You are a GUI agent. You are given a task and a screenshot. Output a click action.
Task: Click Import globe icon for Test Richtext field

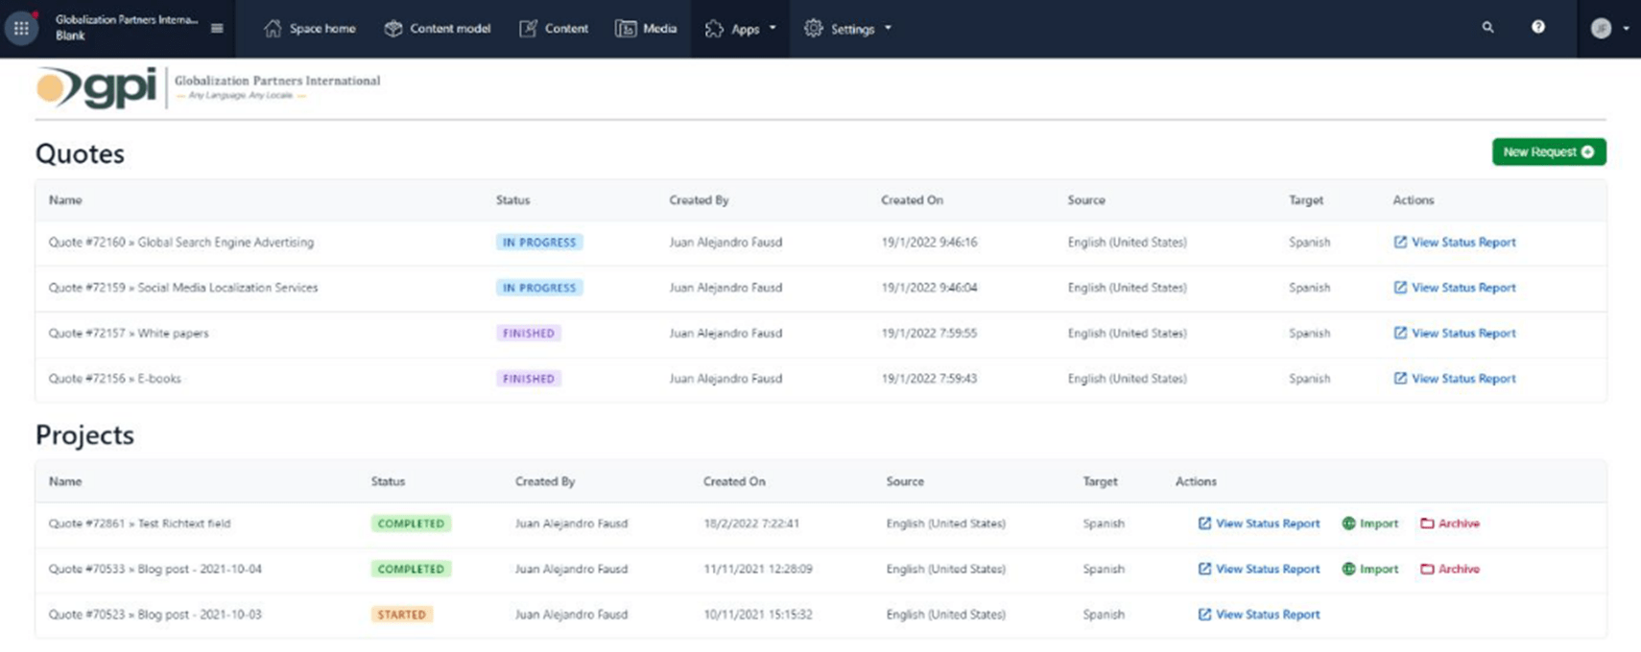(x=1348, y=524)
